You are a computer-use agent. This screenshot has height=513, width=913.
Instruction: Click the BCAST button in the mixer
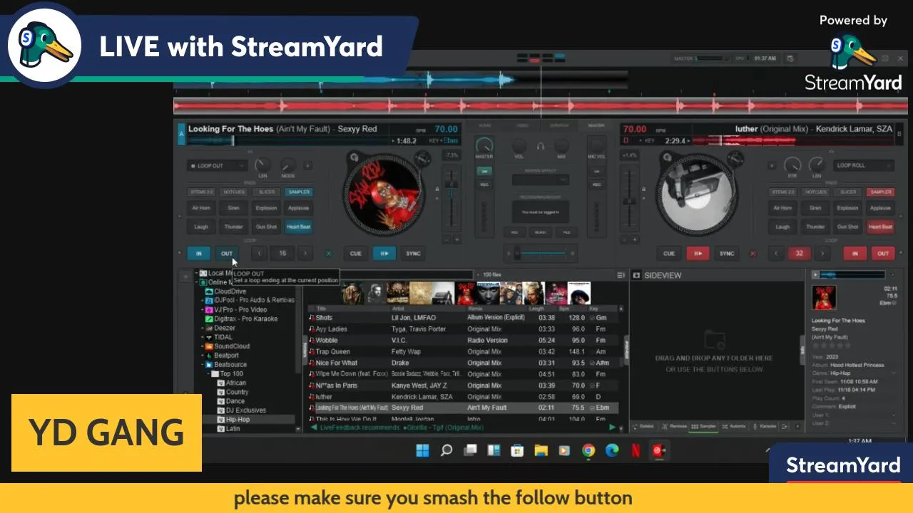[540, 232]
